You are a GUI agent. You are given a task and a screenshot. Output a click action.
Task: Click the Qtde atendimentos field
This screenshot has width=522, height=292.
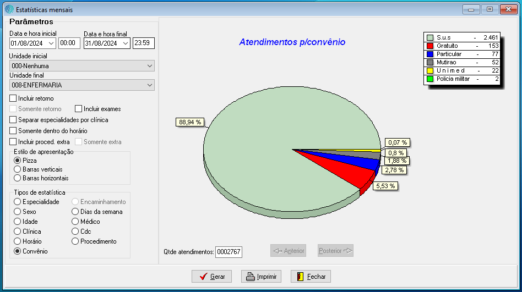pos(229,252)
